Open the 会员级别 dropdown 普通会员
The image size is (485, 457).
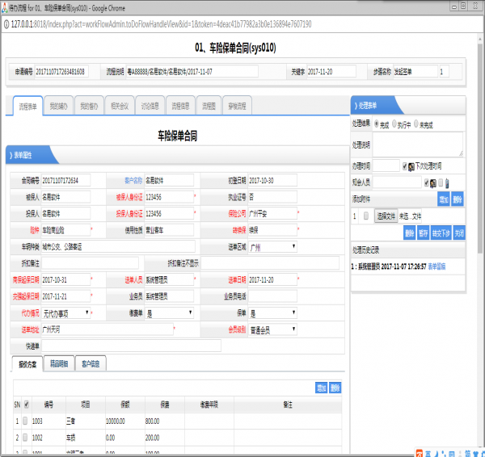tap(272, 330)
